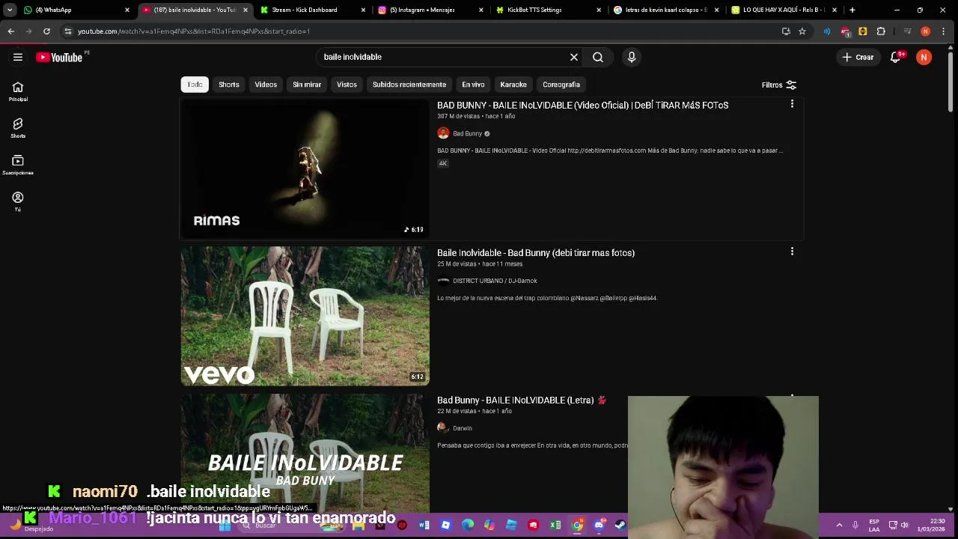Open Baile Inolvidable debi tirar mas fotos title
The height and width of the screenshot is (539, 958).
point(536,253)
